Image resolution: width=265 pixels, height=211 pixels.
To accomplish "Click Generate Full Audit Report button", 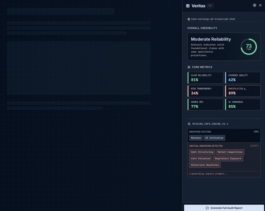I will click(224, 208).
